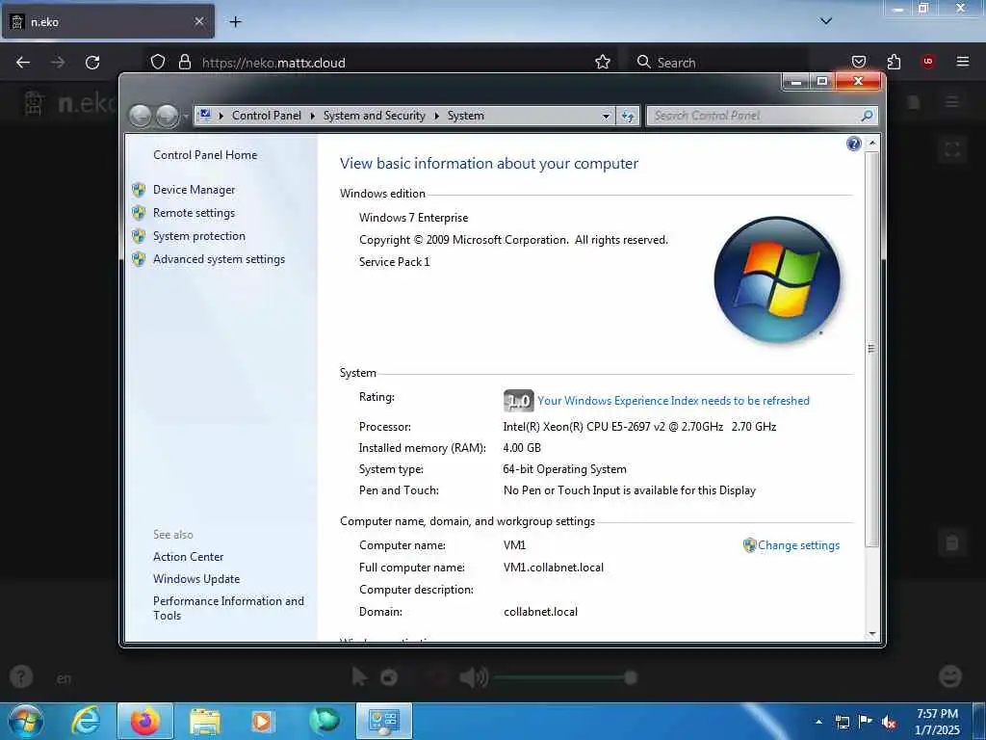Click the vertical scrollbar thumb
The height and width of the screenshot is (740, 986).
coord(871,349)
